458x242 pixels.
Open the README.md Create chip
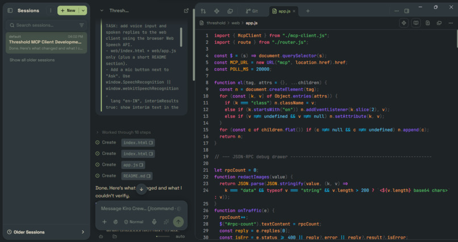click(137, 176)
